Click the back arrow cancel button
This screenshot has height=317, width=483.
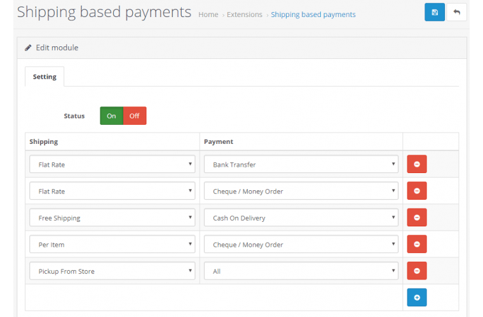point(456,12)
